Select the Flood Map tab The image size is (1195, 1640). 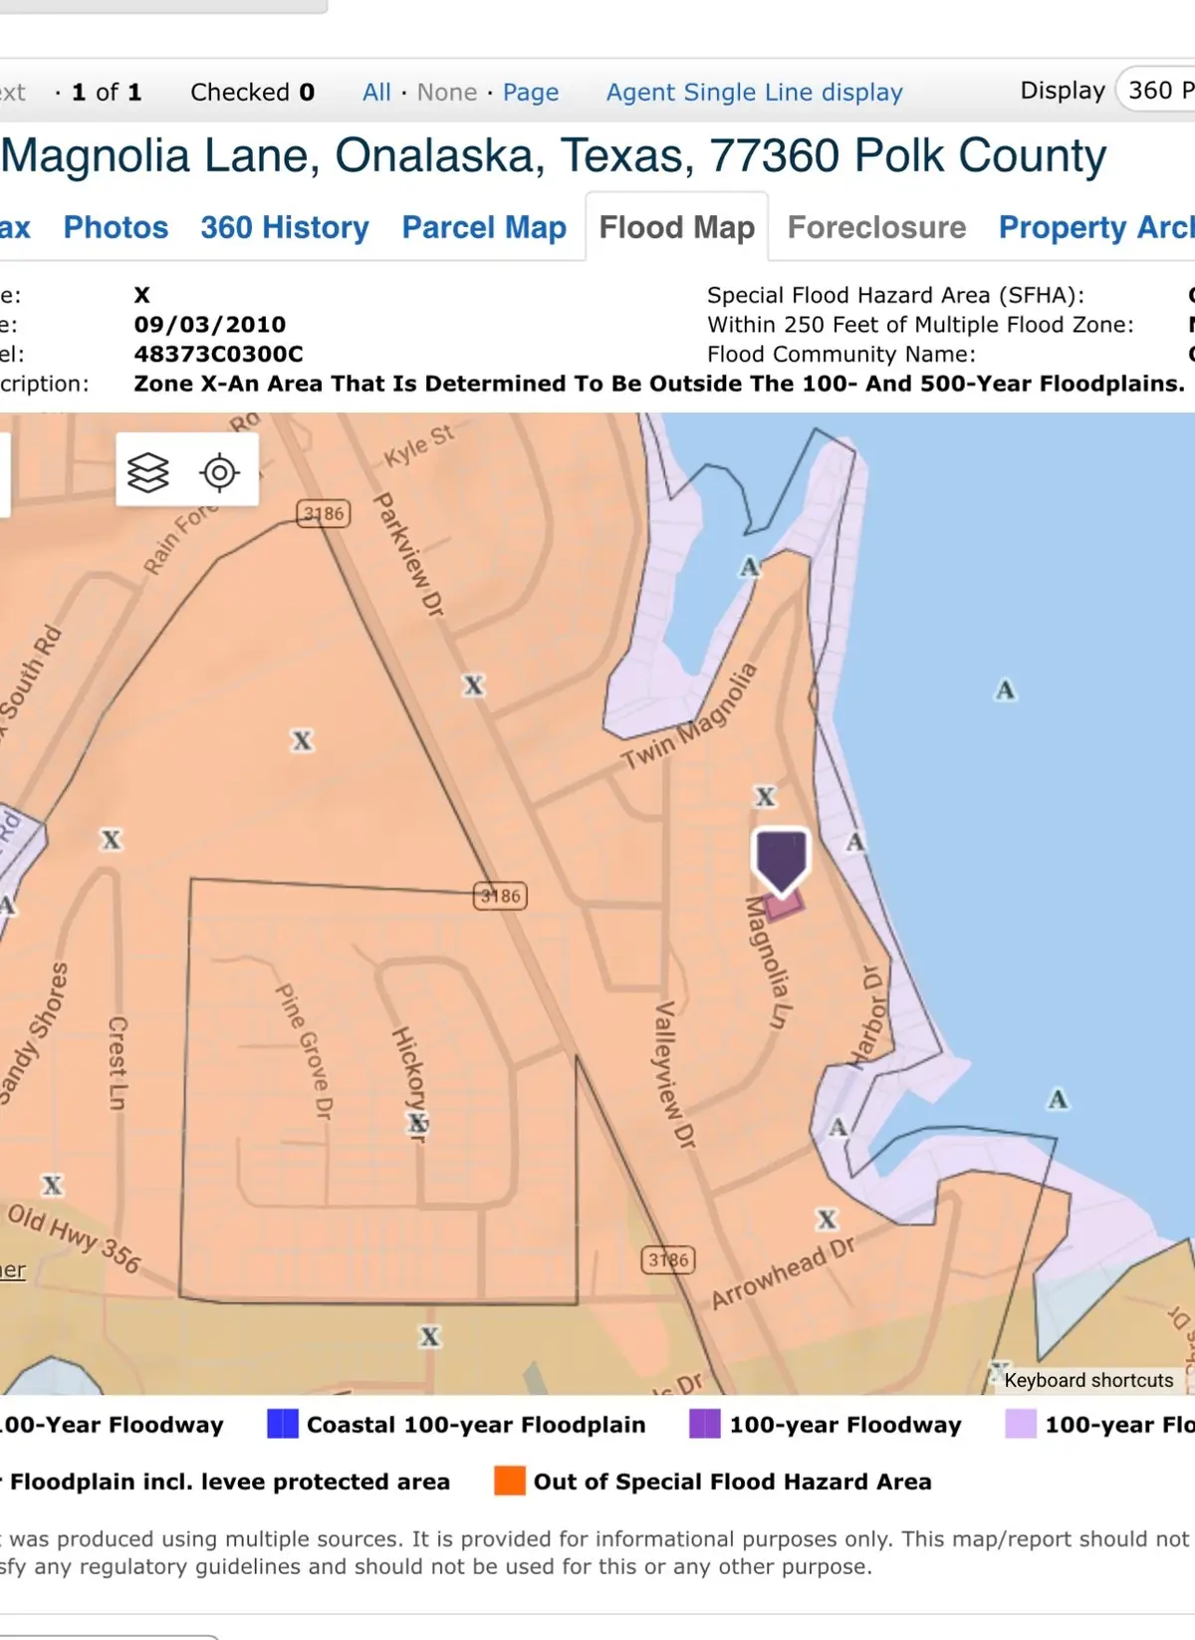[677, 228]
